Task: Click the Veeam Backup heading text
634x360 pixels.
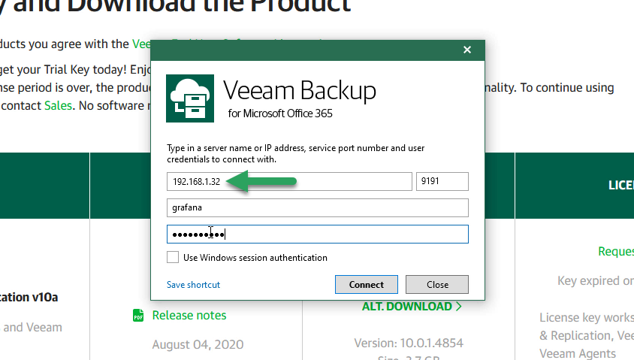Action: (x=300, y=90)
